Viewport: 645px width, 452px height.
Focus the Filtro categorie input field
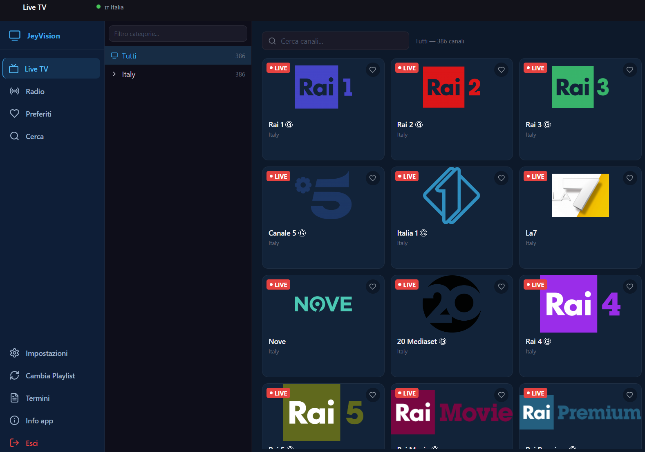(178, 34)
